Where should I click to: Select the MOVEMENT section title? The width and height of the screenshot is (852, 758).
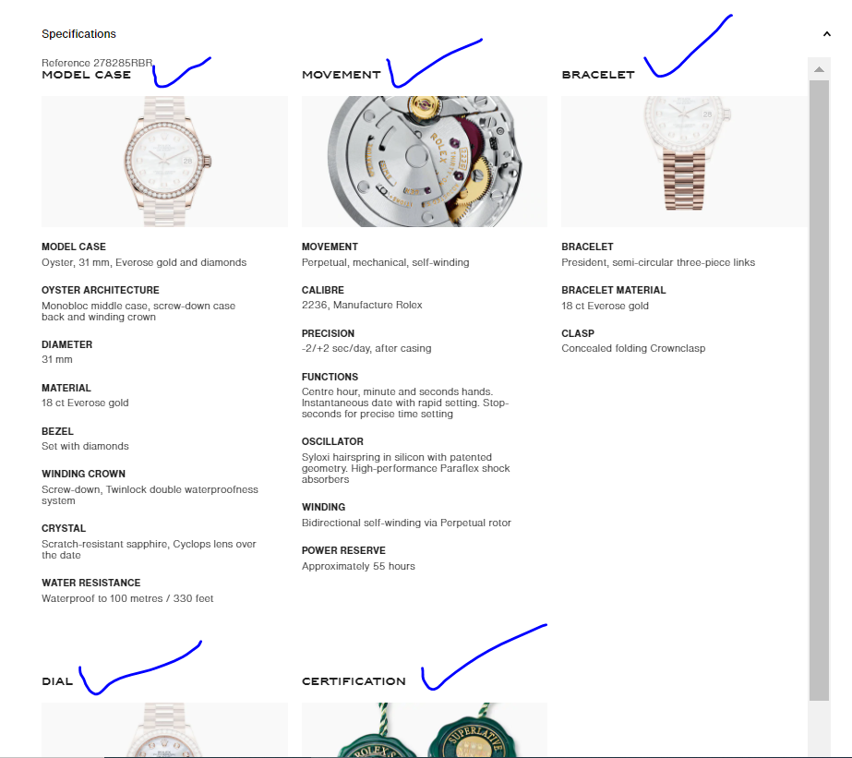click(342, 75)
